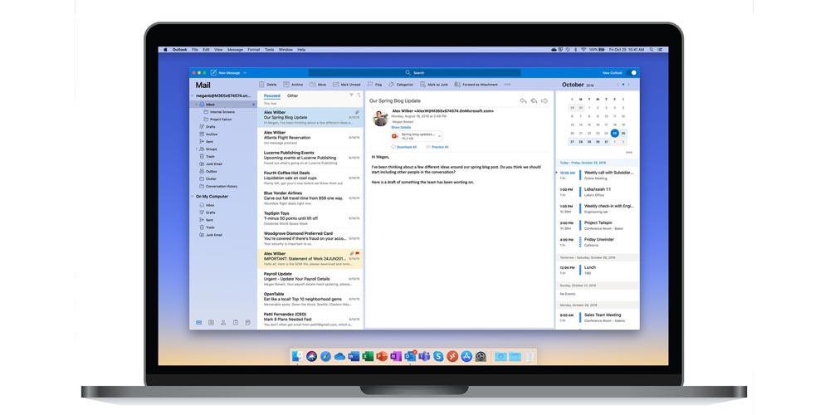
Task: Toggle the New Outlook switch
Action: tap(632, 72)
